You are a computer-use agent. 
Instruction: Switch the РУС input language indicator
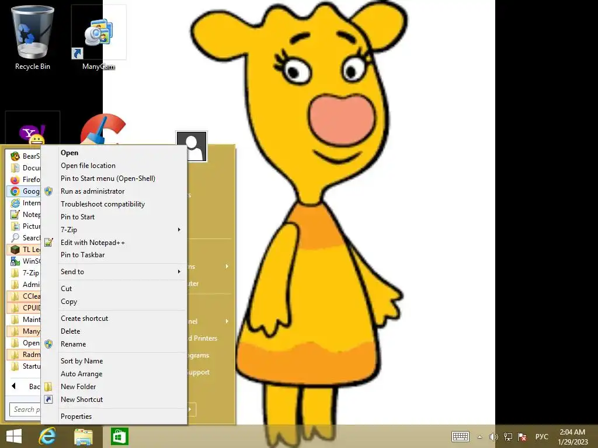pos(541,436)
